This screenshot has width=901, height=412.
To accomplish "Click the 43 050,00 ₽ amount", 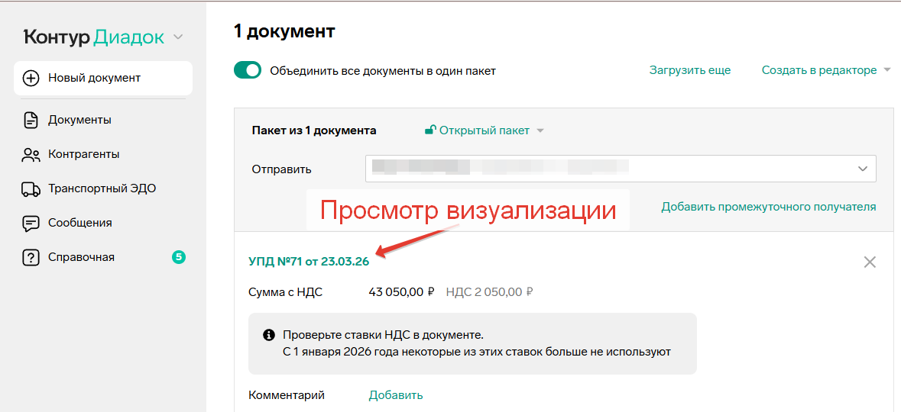I will [401, 292].
